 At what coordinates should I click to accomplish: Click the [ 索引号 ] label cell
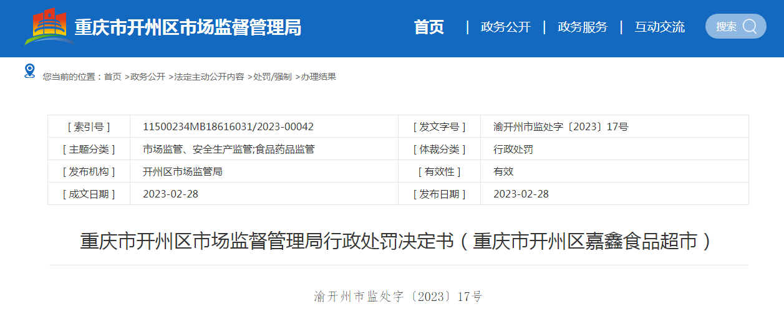point(89,126)
